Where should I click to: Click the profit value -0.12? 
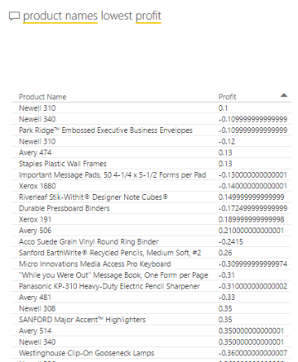(x=227, y=141)
